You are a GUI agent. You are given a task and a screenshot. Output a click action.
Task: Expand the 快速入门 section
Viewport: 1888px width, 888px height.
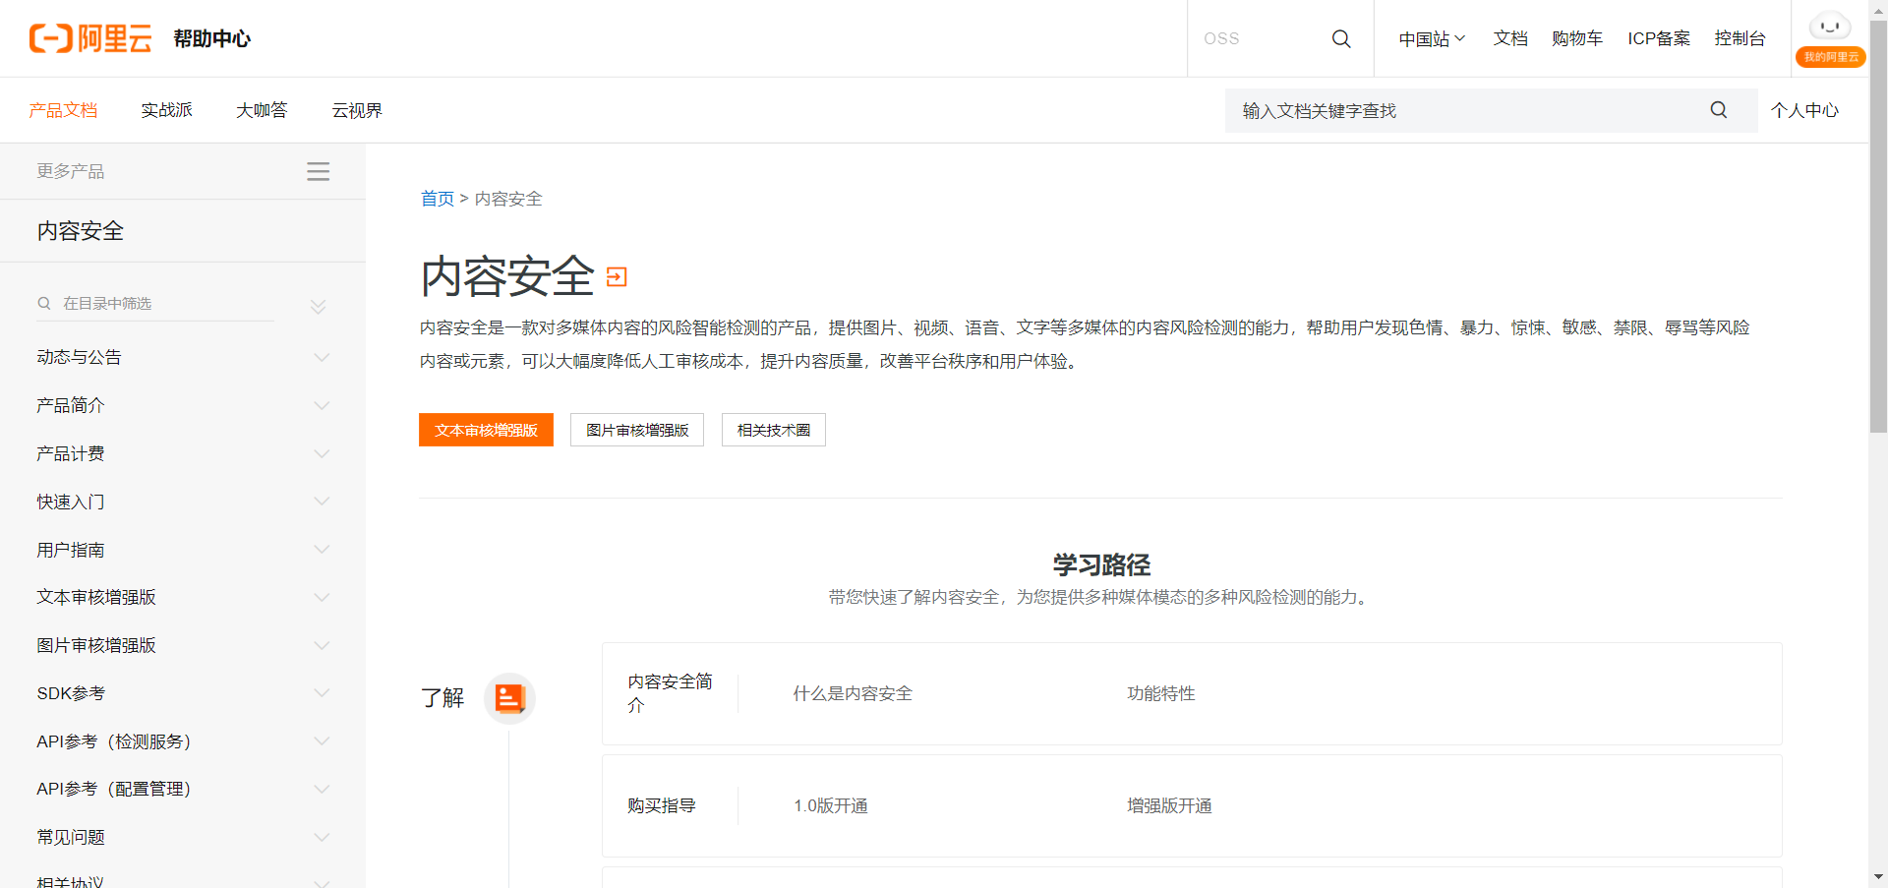pyautogui.click(x=321, y=502)
